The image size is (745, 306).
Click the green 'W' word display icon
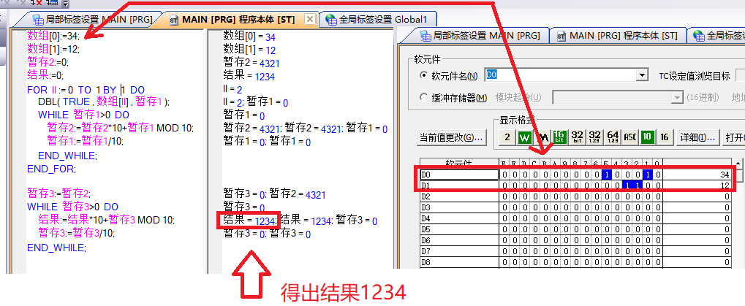coord(524,137)
